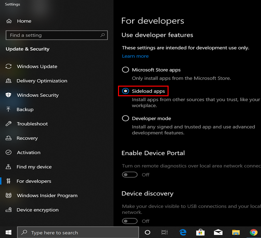Click the Find a setting search box
This screenshot has width=261, height=238.
57,35
